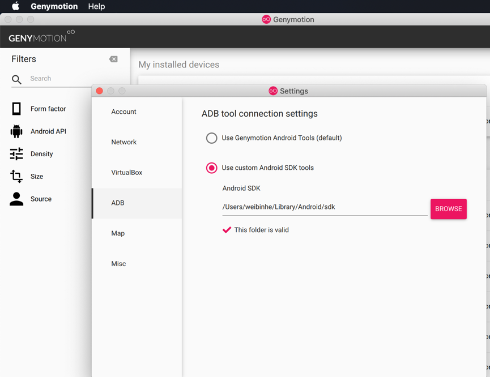This screenshot has width=490, height=377.
Task: Switch to the Account settings tab
Action: tap(137, 112)
